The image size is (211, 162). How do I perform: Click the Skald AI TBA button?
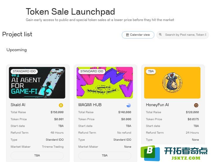coord(37,156)
